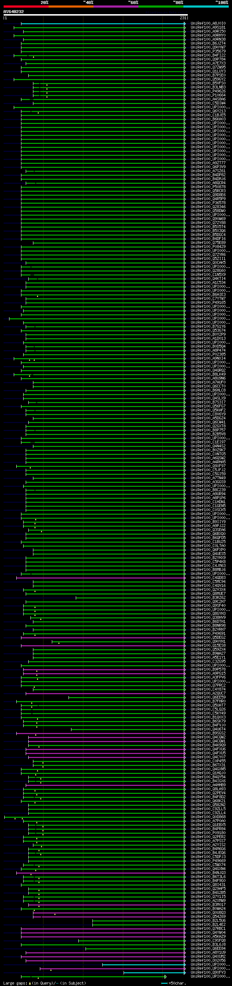Image resolution: width=232 pixels, height=986 pixels.
Task: Open hit UniRef100_A9RN38
Action: coord(208,40)
